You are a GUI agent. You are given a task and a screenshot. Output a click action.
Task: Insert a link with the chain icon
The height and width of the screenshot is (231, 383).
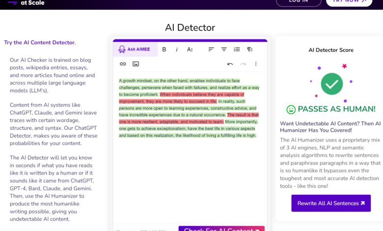point(123,64)
